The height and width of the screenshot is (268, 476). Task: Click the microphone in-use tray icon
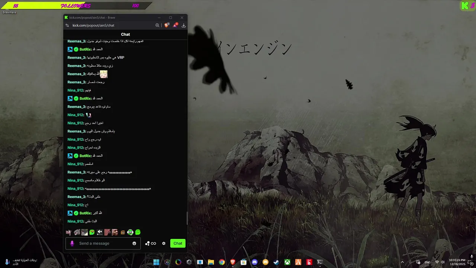point(472,257)
